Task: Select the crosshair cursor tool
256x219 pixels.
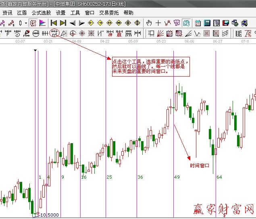Action: 158,23
